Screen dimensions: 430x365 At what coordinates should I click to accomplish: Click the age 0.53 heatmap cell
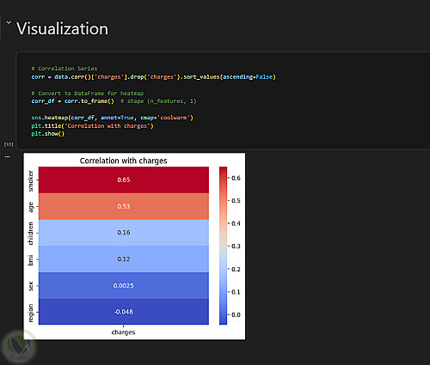[124, 206]
